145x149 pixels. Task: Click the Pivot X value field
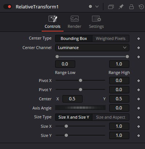point(119,81)
